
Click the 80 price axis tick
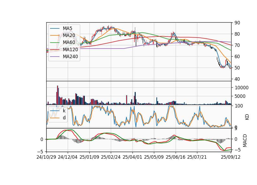point(237,34)
